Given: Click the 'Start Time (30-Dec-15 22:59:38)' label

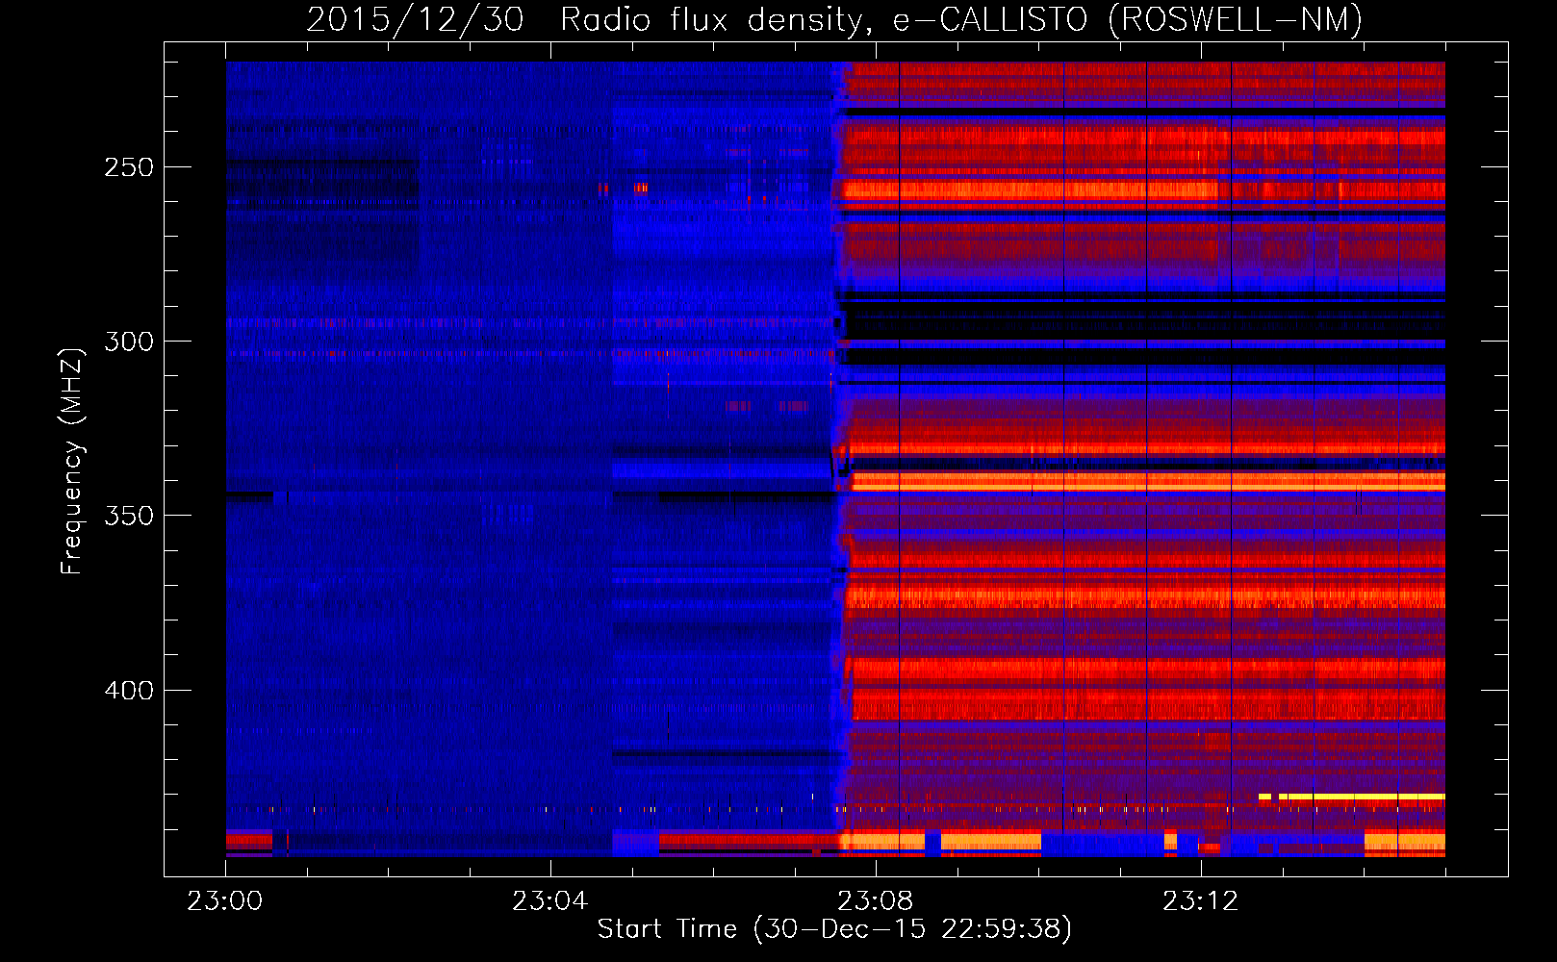Looking at the screenshot, I should click(834, 929).
